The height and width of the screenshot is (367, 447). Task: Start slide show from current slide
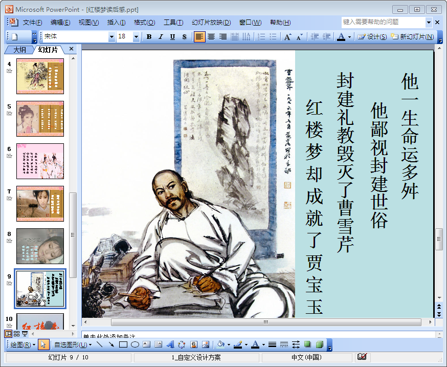[x=25, y=333]
